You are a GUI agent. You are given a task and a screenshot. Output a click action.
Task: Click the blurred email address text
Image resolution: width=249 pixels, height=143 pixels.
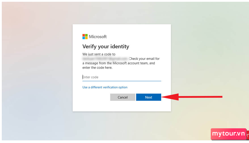point(105,59)
